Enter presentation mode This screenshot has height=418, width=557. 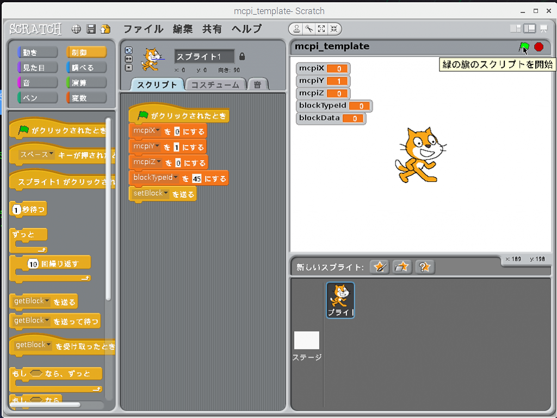(x=544, y=29)
